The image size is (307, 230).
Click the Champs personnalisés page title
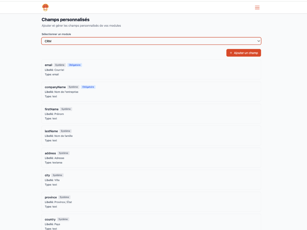pos(65,19)
